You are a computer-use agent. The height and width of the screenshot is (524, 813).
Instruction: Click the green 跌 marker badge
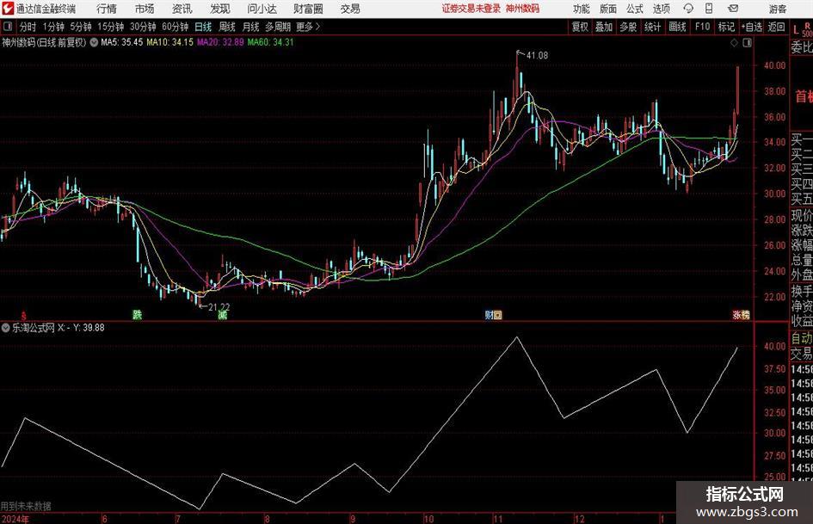[x=137, y=314]
